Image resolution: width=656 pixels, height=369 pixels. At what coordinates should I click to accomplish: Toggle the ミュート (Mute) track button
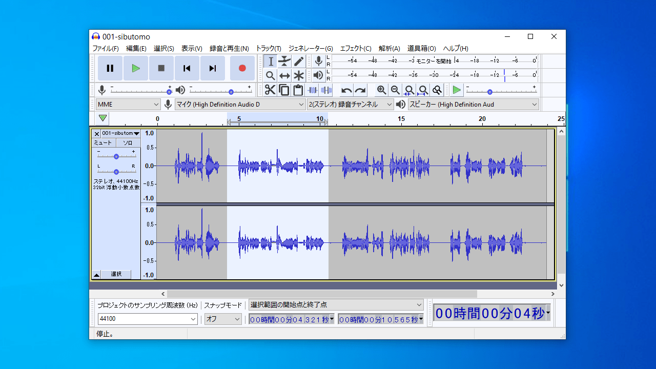coord(104,143)
